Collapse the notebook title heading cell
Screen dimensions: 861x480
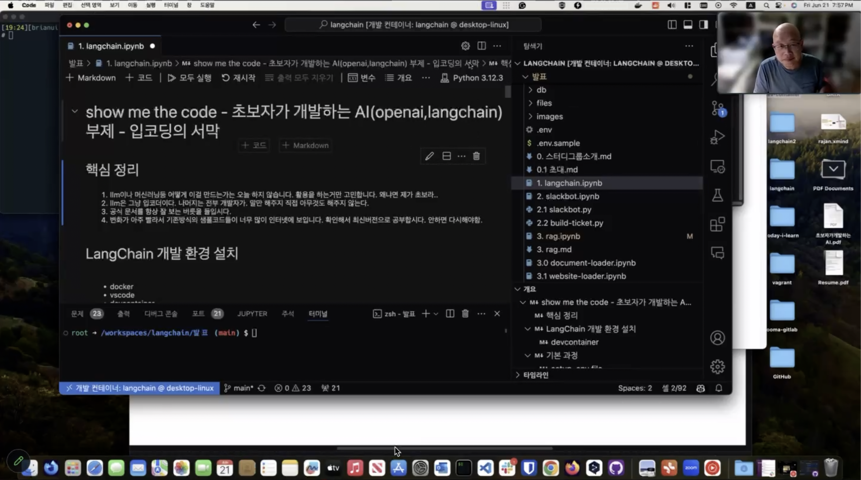pos(75,111)
